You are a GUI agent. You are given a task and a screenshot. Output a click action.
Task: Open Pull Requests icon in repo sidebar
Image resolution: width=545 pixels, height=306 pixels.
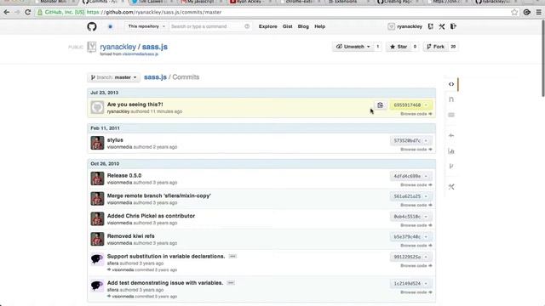coord(451,99)
